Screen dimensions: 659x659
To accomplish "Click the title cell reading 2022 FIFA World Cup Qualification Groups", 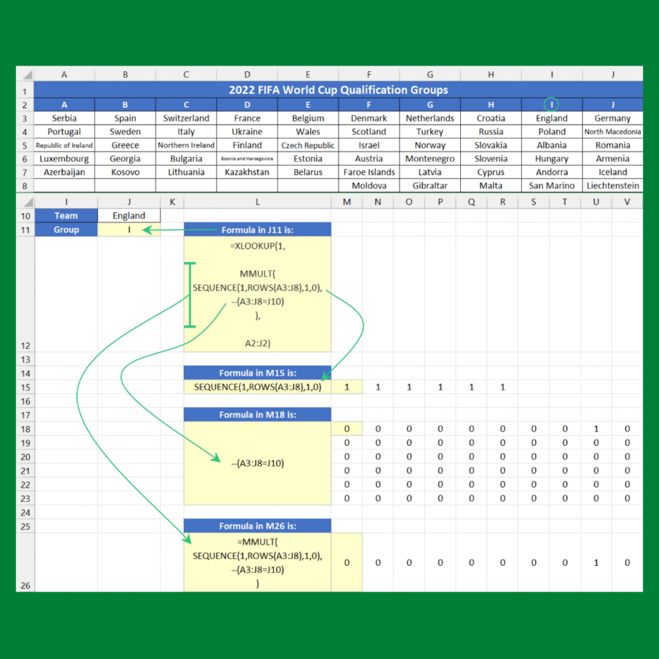I will [338, 89].
